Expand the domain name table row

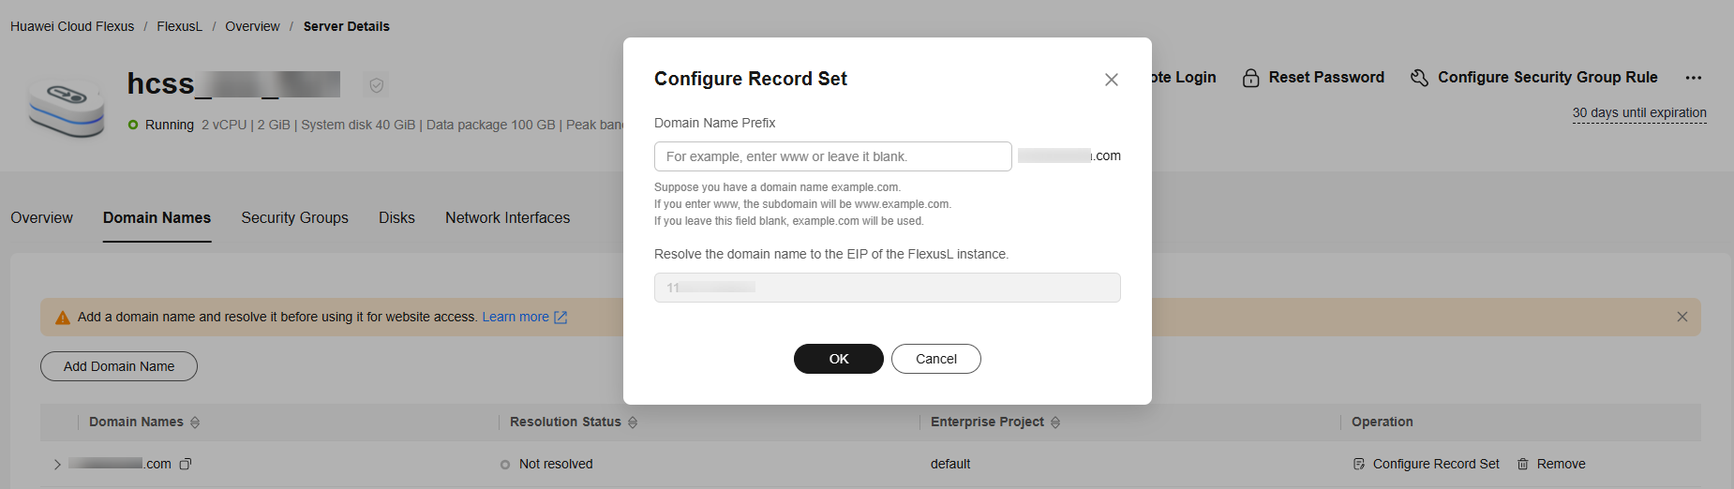point(57,464)
